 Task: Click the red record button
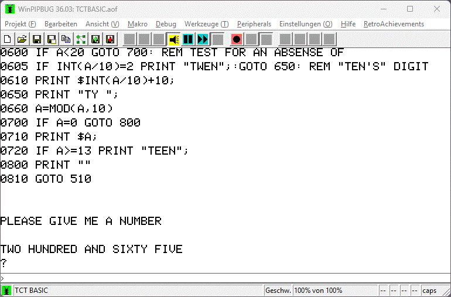237,39
